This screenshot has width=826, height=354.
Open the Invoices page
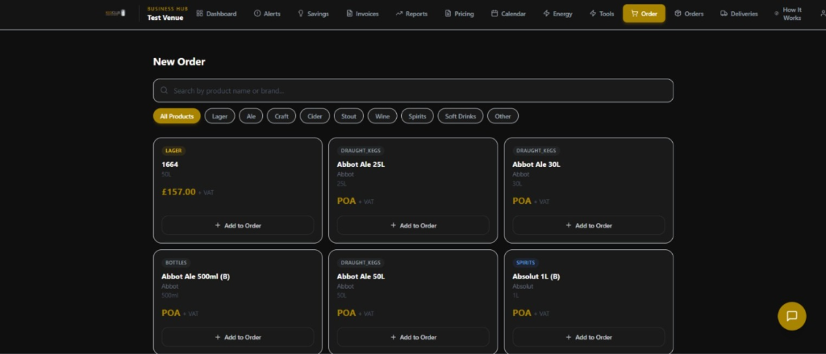coord(362,14)
